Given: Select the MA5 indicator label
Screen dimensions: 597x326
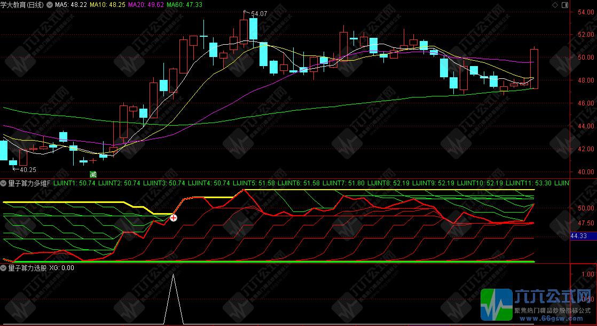Looking at the screenshot, I should [x=71, y=5].
